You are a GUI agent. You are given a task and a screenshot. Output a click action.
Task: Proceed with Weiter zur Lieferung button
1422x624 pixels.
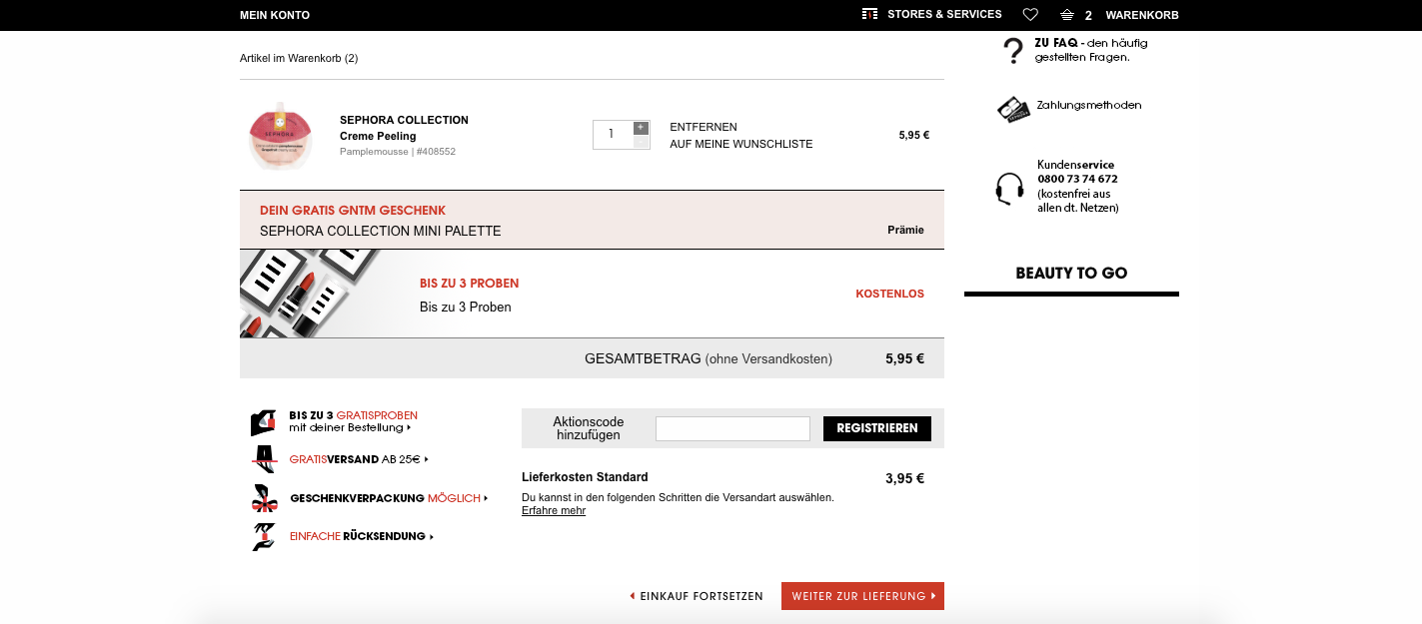862,596
